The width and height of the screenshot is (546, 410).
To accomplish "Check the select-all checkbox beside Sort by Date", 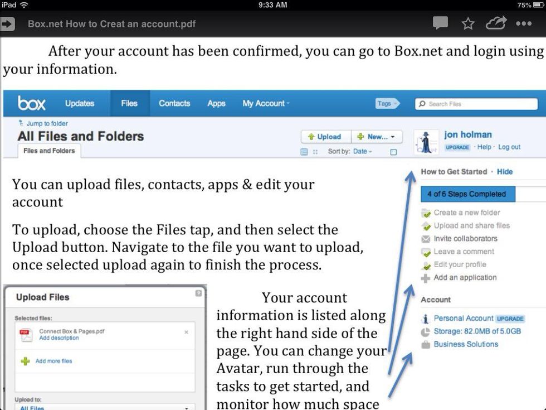I will click(x=394, y=152).
